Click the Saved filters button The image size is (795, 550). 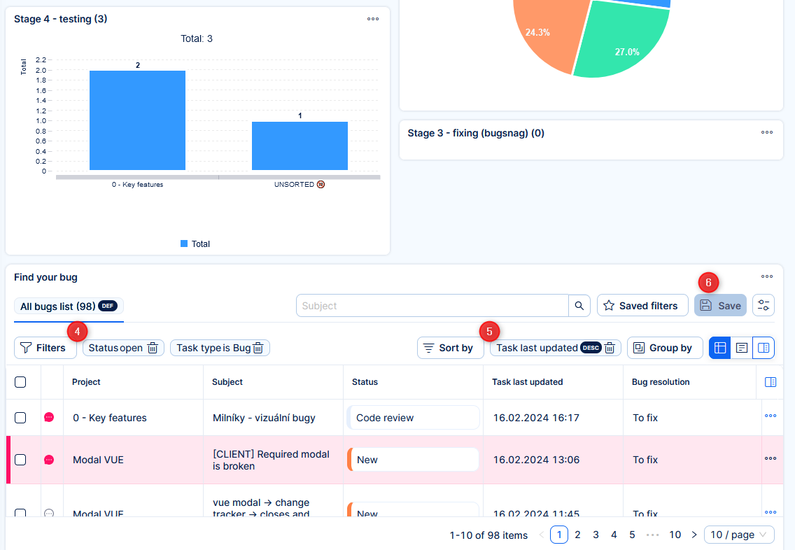coord(642,306)
